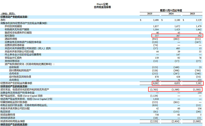The width and height of the screenshot is (205, 126).
Task: Click the row label '资产和负债的变化（扣除收购和处置的影响）:'
Action: (x=29, y=64)
